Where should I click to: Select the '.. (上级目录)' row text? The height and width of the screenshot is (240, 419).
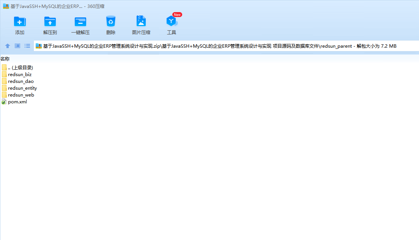pyautogui.click(x=20, y=68)
